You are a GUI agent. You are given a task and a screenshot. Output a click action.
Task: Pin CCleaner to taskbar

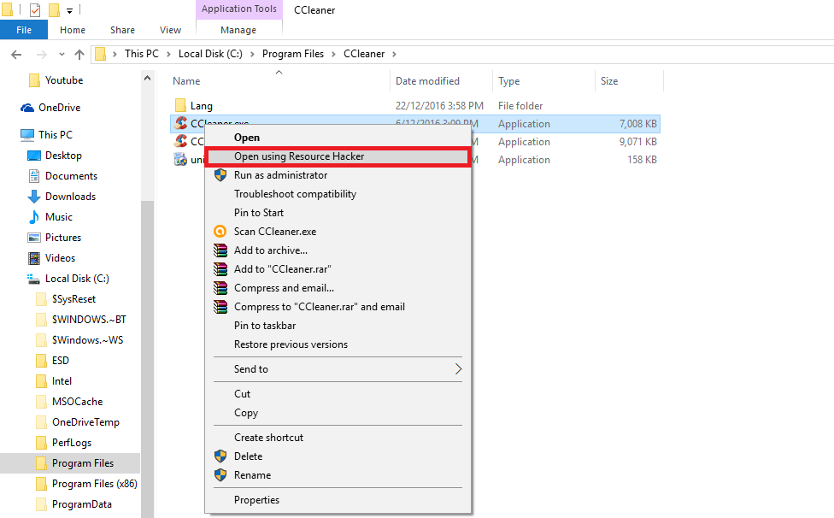click(338, 326)
